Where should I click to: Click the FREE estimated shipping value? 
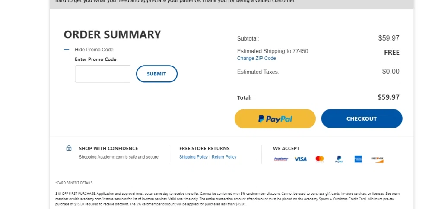point(391,53)
